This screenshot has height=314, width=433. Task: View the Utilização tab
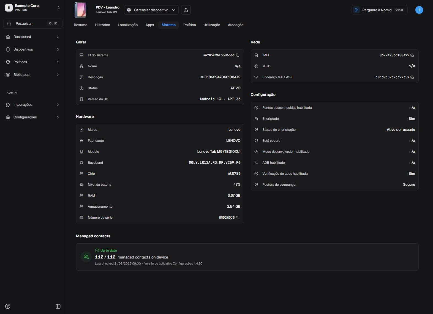(212, 25)
